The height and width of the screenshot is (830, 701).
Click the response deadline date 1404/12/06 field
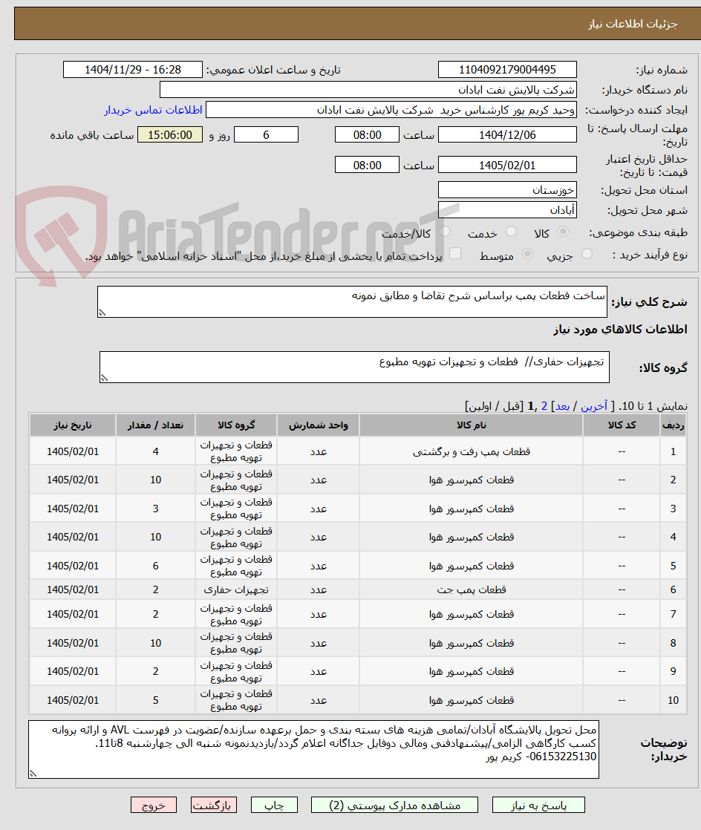[507, 135]
